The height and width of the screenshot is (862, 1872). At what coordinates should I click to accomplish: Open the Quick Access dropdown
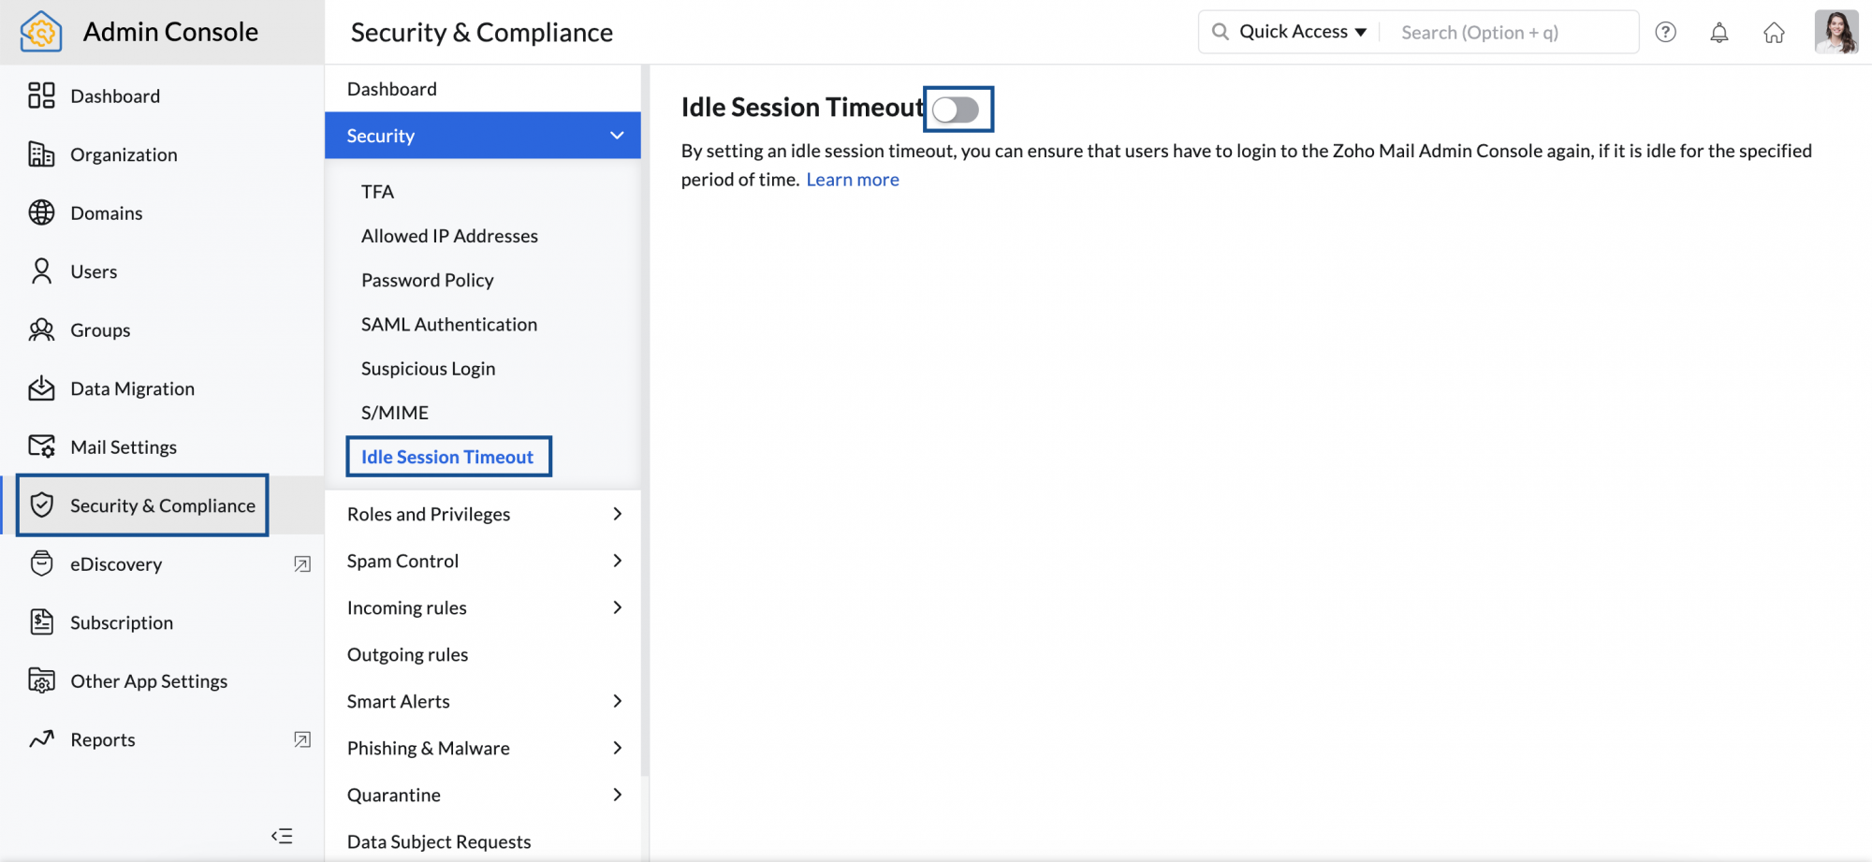tap(1302, 32)
